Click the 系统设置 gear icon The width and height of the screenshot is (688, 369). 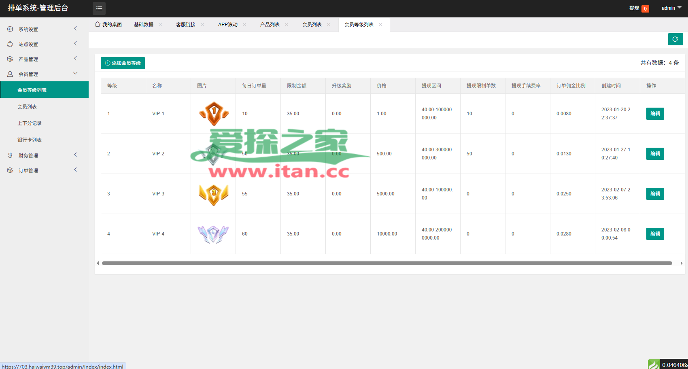pyautogui.click(x=10, y=29)
